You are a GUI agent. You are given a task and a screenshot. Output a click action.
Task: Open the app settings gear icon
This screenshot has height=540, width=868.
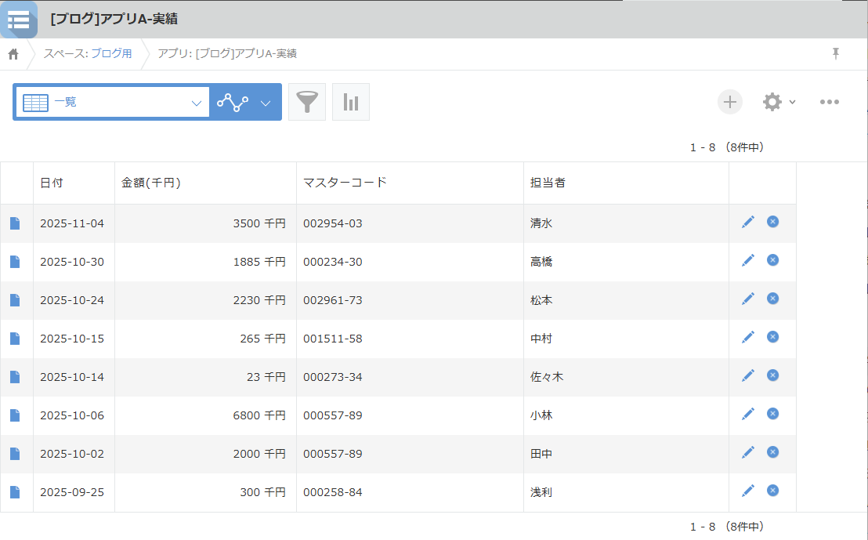pyautogui.click(x=772, y=102)
